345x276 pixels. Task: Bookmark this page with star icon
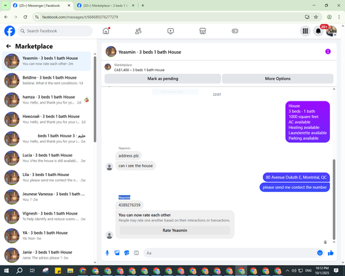pyautogui.click(x=316, y=17)
